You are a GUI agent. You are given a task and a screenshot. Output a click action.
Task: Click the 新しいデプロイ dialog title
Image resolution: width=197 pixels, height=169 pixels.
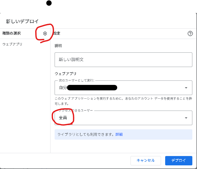coord(22,21)
